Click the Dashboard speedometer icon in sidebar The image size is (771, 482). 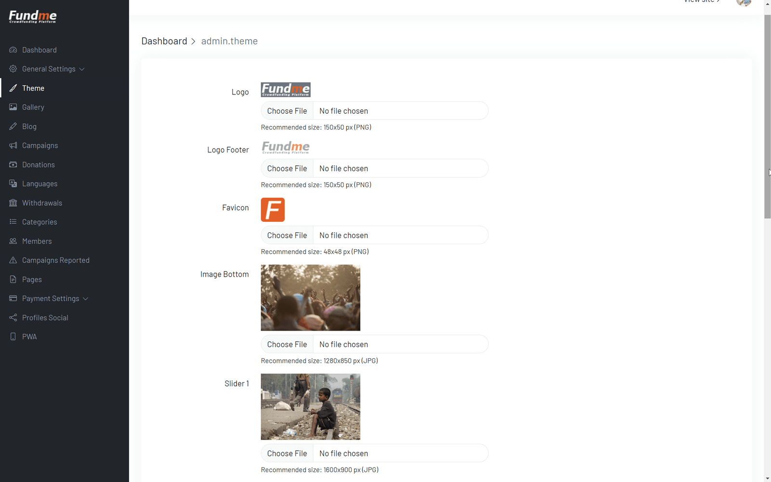click(x=13, y=50)
